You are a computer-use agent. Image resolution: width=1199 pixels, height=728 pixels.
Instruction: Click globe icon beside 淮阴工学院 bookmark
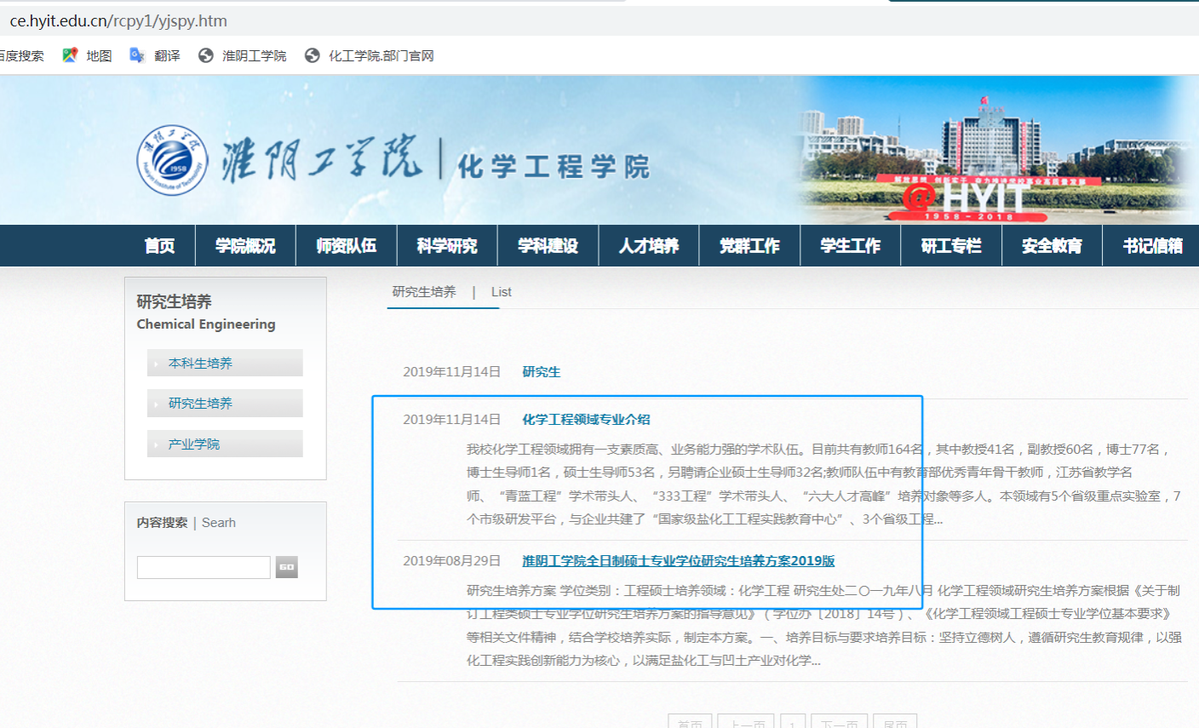(x=205, y=55)
